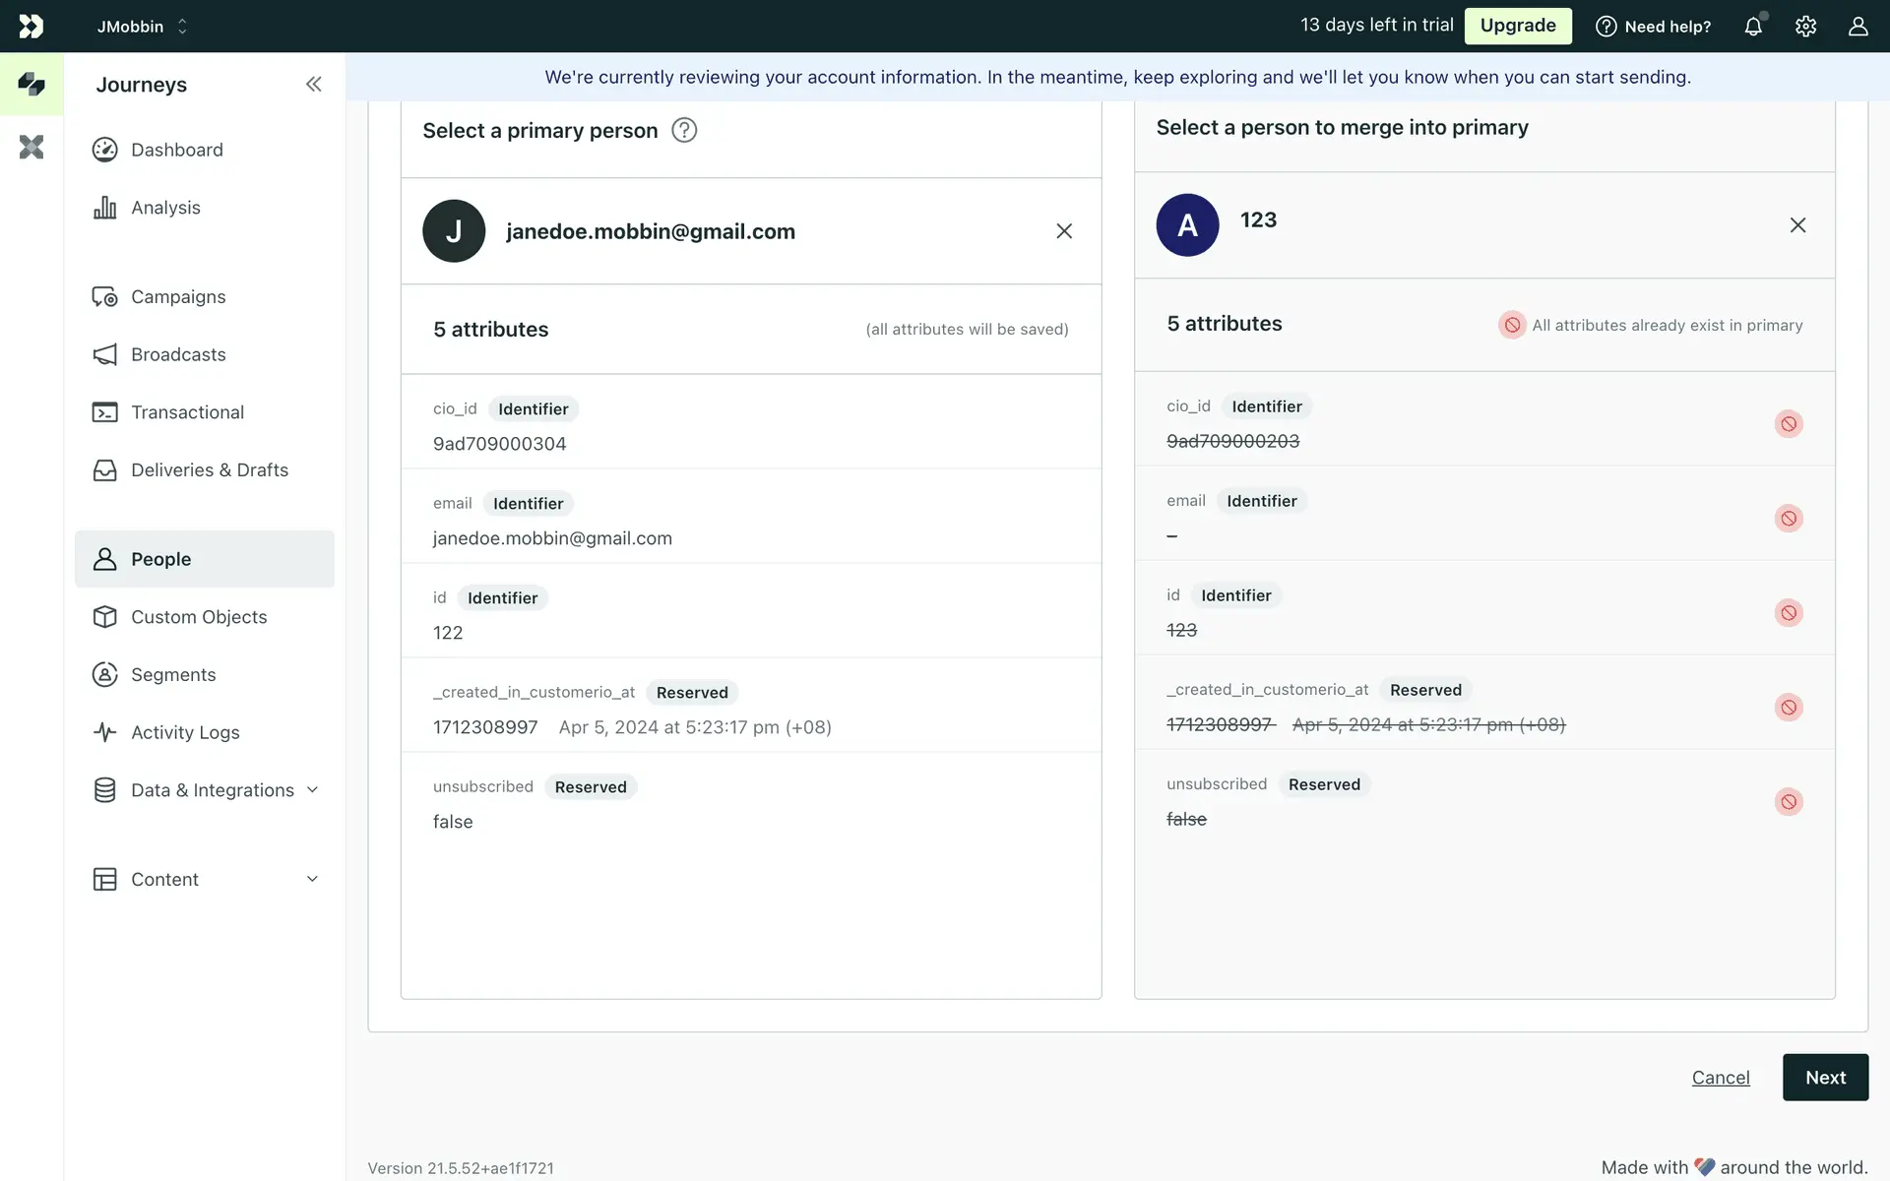
Task: Go to Campaigns in sidebar
Action: (178, 297)
